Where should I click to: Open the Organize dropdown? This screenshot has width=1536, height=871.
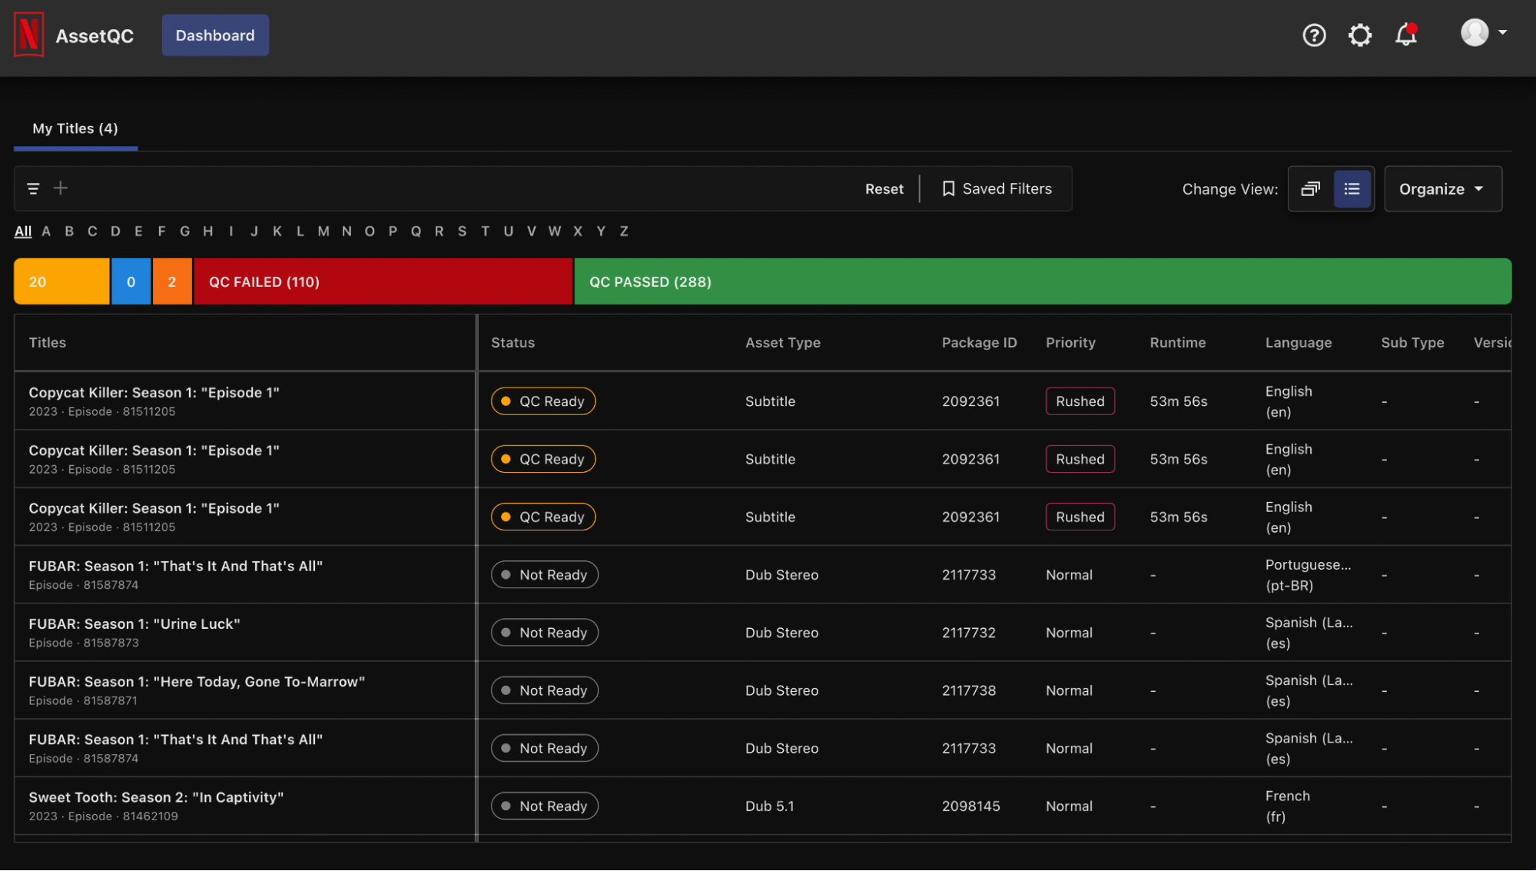coord(1442,188)
